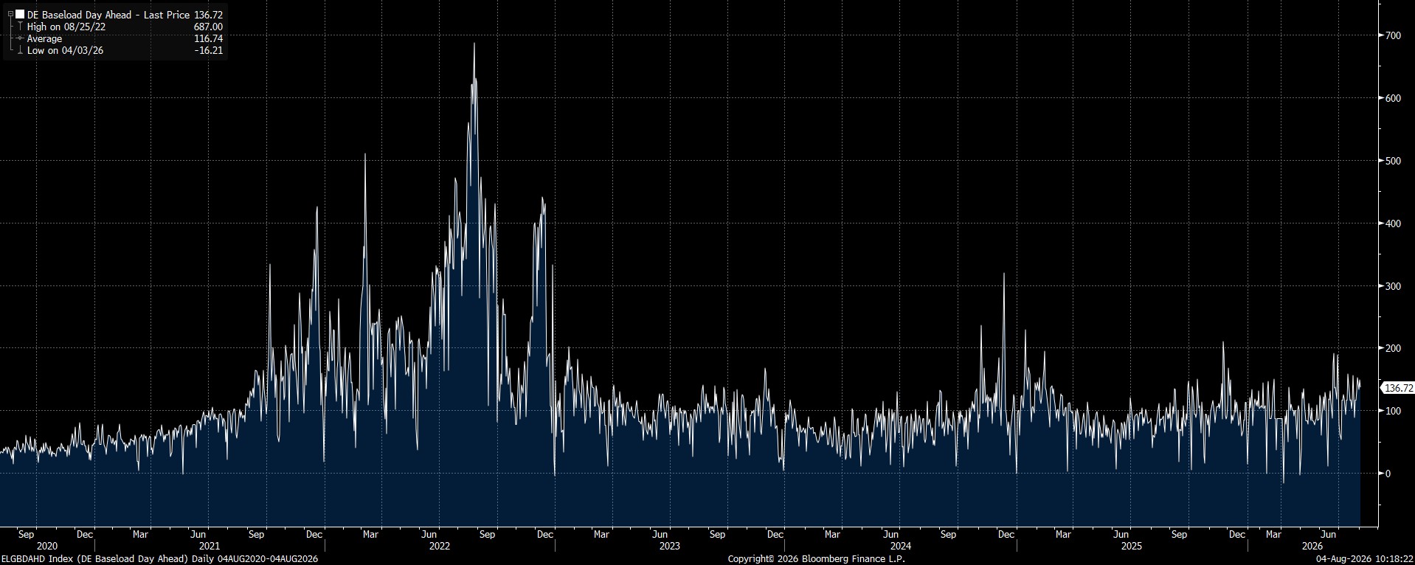Select the Average marker icon in legend
Screen dimensions: 1415x565
click(x=20, y=38)
